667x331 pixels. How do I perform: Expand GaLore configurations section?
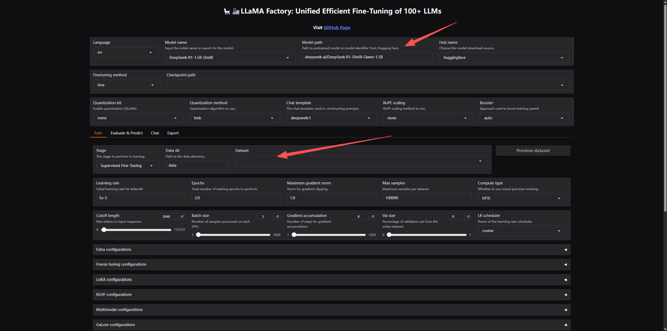coord(332,325)
